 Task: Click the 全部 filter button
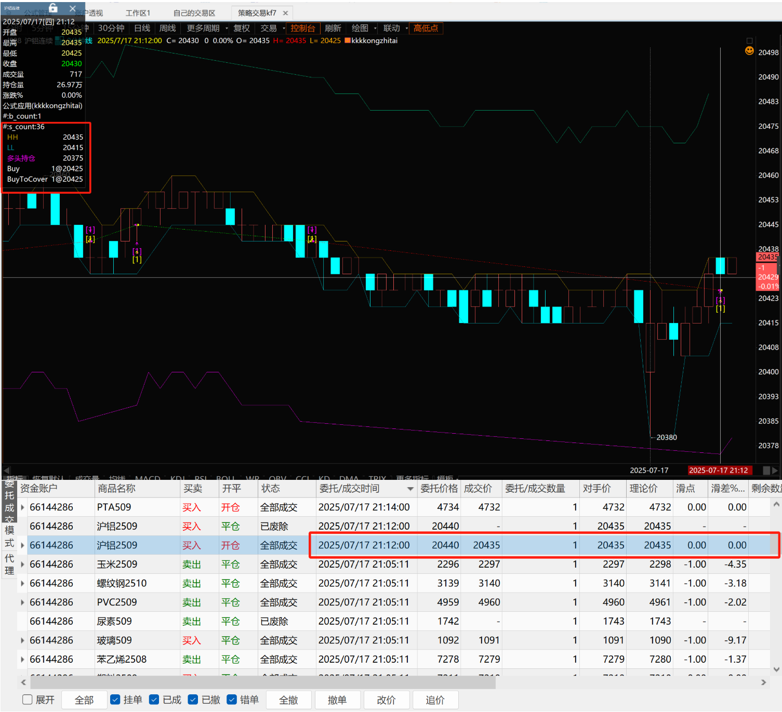84,700
